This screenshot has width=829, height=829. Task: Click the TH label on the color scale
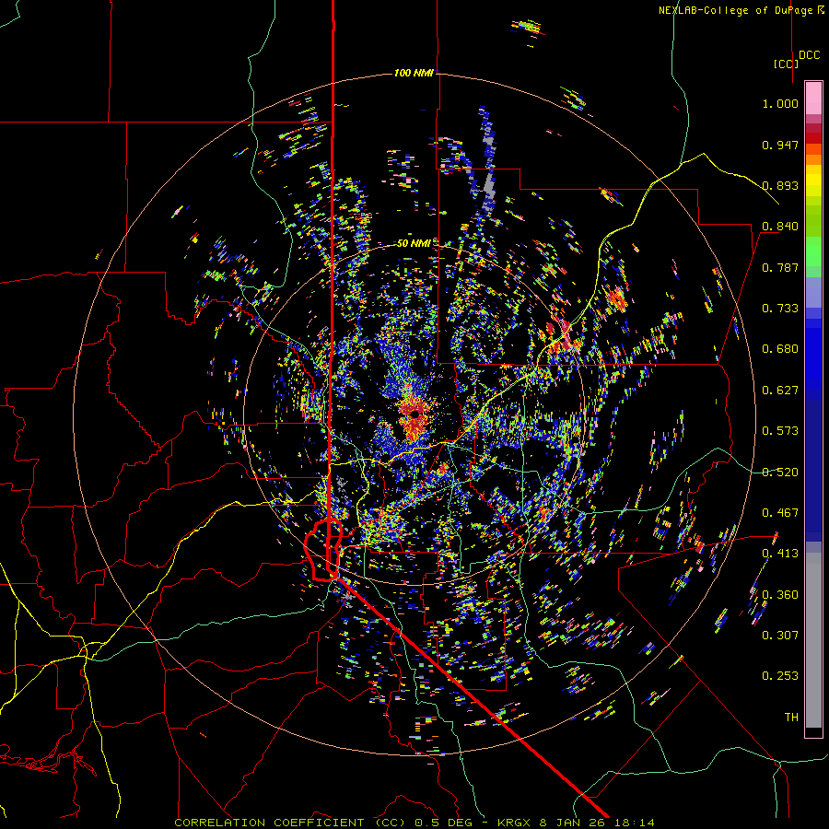tap(791, 718)
